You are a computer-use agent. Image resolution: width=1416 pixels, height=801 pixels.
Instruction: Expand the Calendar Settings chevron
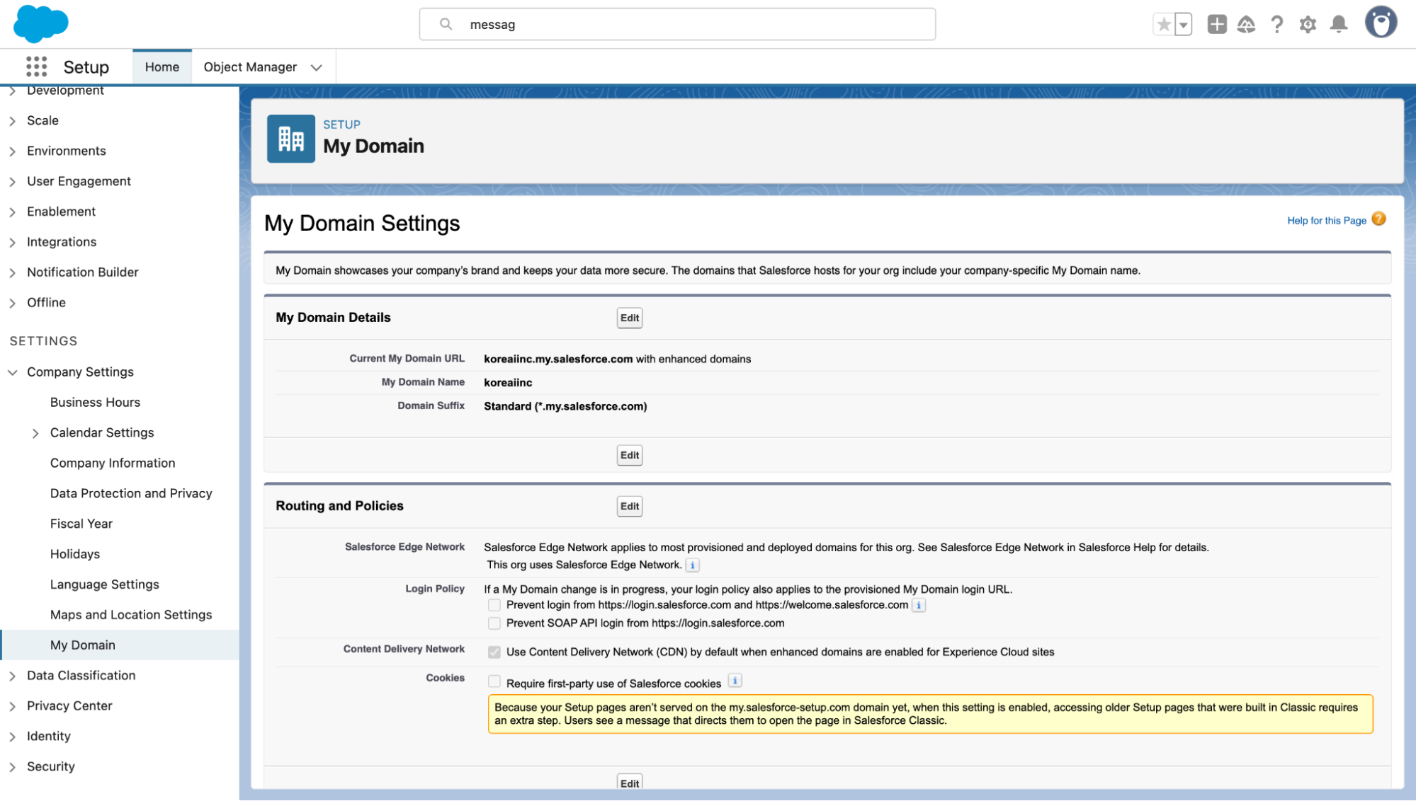point(35,433)
